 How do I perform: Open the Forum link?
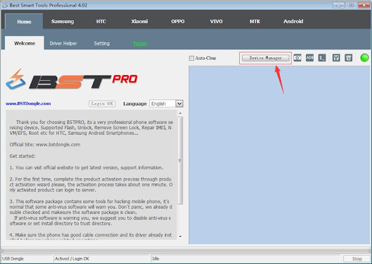pyautogui.click(x=140, y=44)
